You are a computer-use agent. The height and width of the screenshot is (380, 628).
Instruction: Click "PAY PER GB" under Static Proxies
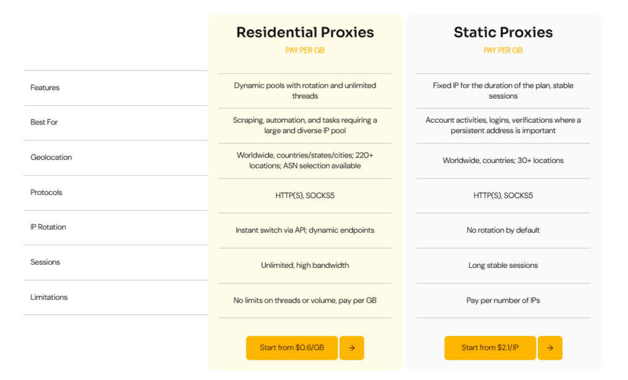pyautogui.click(x=503, y=50)
